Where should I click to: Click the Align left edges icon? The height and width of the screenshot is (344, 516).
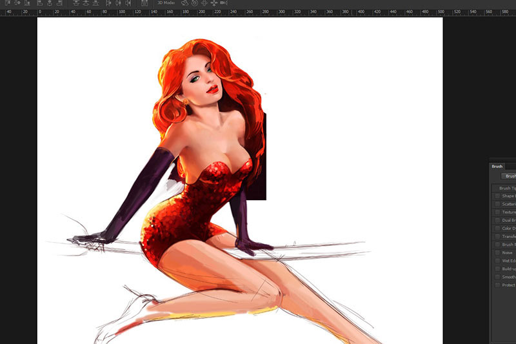[x=39, y=3]
